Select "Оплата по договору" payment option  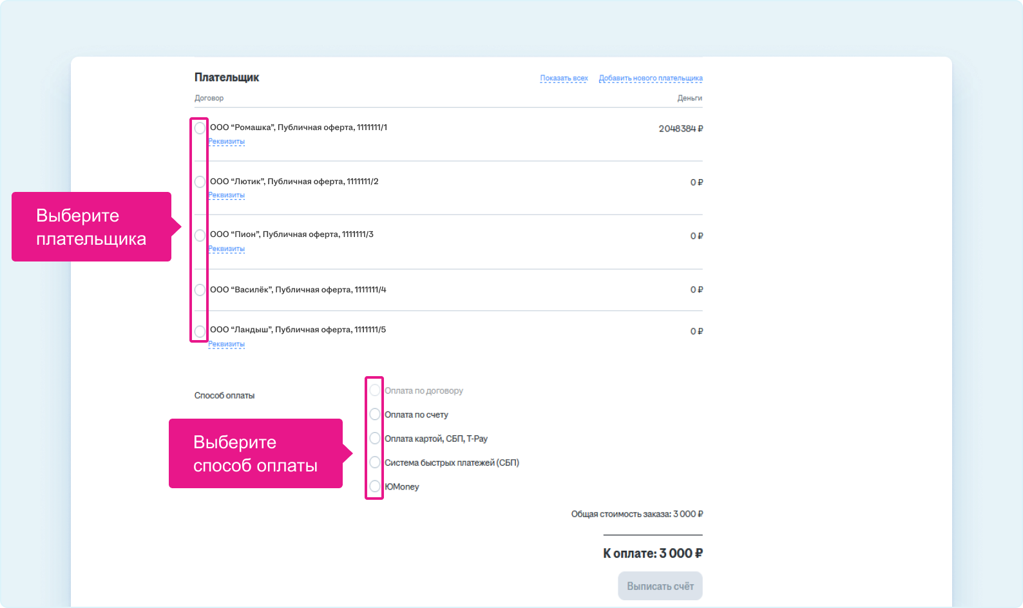click(x=375, y=390)
